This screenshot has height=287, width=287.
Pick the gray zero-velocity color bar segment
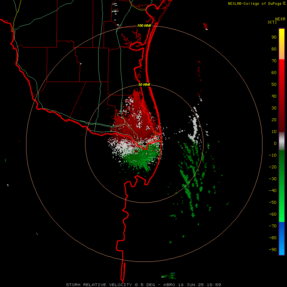(282, 141)
